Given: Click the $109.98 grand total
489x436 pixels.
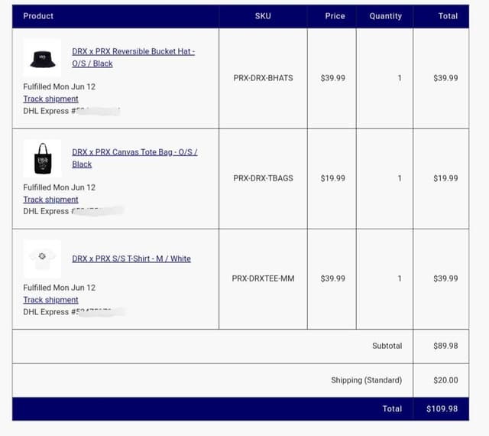Looking at the screenshot, I should click(x=442, y=408).
